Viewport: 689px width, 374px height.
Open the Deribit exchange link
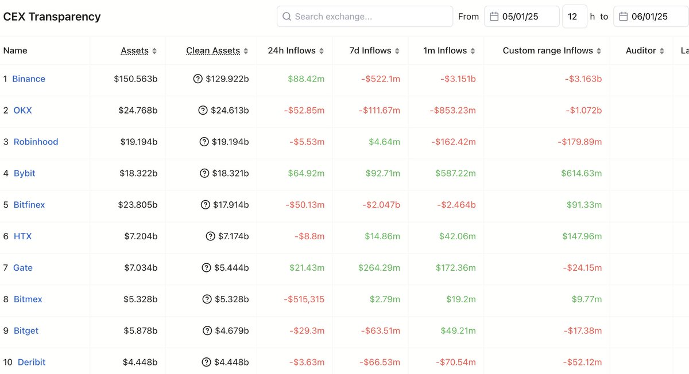pyautogui.click(x=32, y=363)
